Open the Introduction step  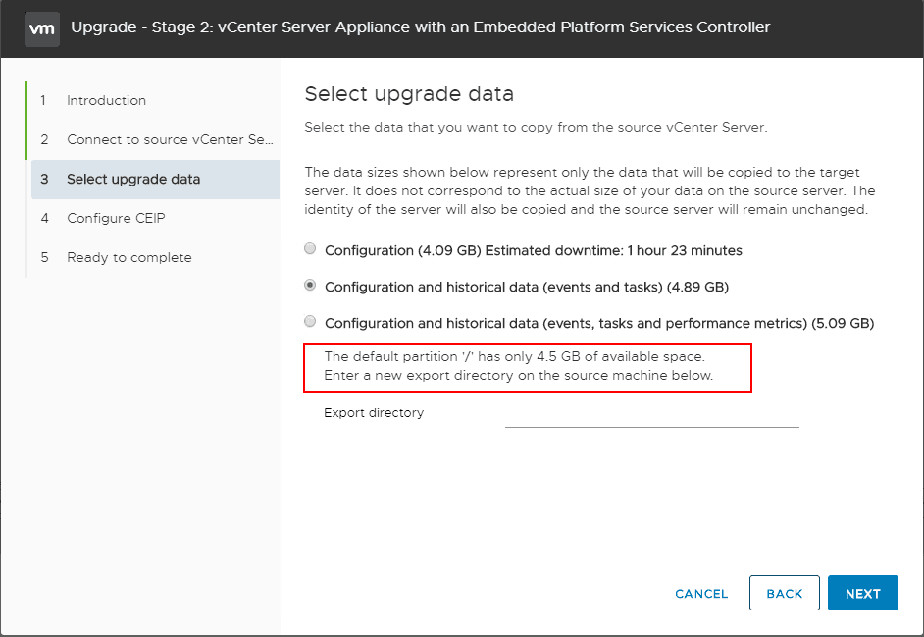(106, 100)
